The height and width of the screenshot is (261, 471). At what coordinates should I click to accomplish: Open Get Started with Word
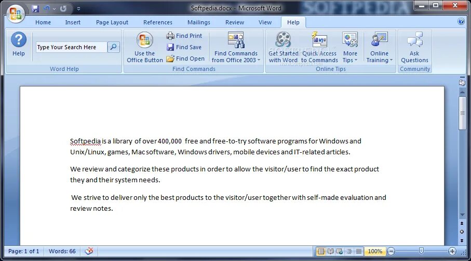283,47
